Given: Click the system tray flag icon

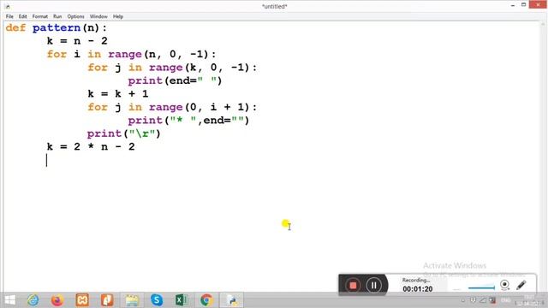Looking at the screenshot, I should [492, 300].
